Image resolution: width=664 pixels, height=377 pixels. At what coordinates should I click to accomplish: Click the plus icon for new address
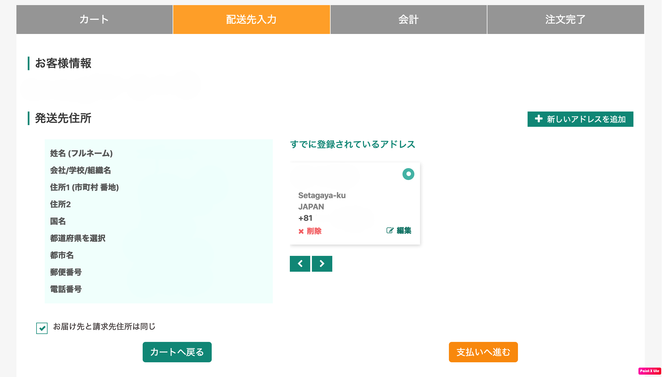pos(538,119)
